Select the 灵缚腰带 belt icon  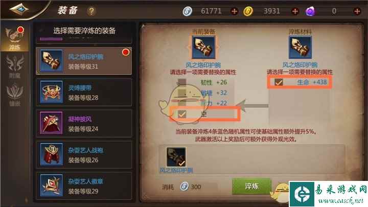coord(52,92)
